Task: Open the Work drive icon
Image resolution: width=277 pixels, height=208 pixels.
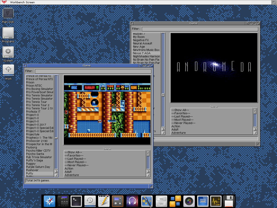Action: [8, 70]
